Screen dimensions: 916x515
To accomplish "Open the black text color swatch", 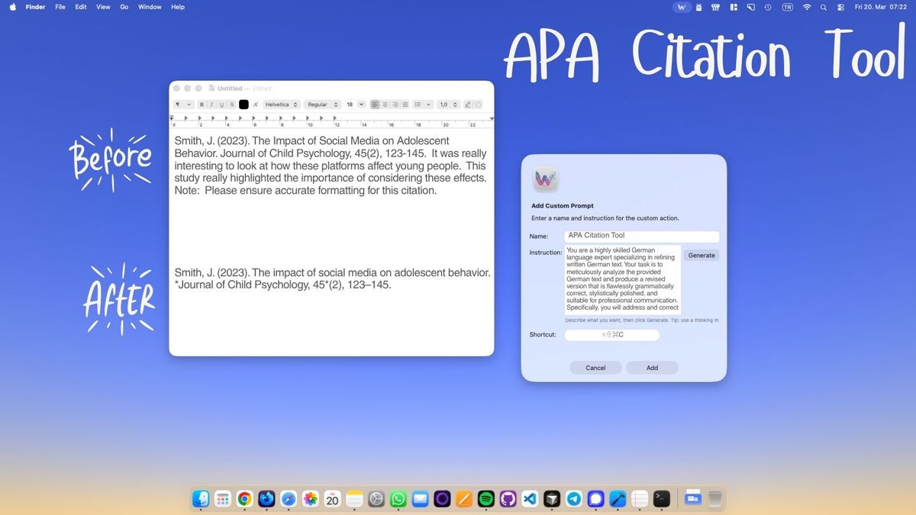I will 244,105.
